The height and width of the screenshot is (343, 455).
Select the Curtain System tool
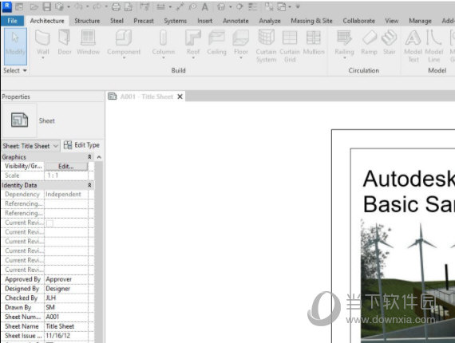[266, 46]
